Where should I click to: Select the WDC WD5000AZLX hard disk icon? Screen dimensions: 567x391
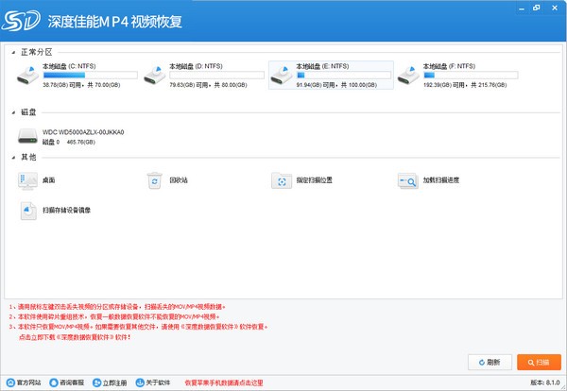tap(27, 136)
